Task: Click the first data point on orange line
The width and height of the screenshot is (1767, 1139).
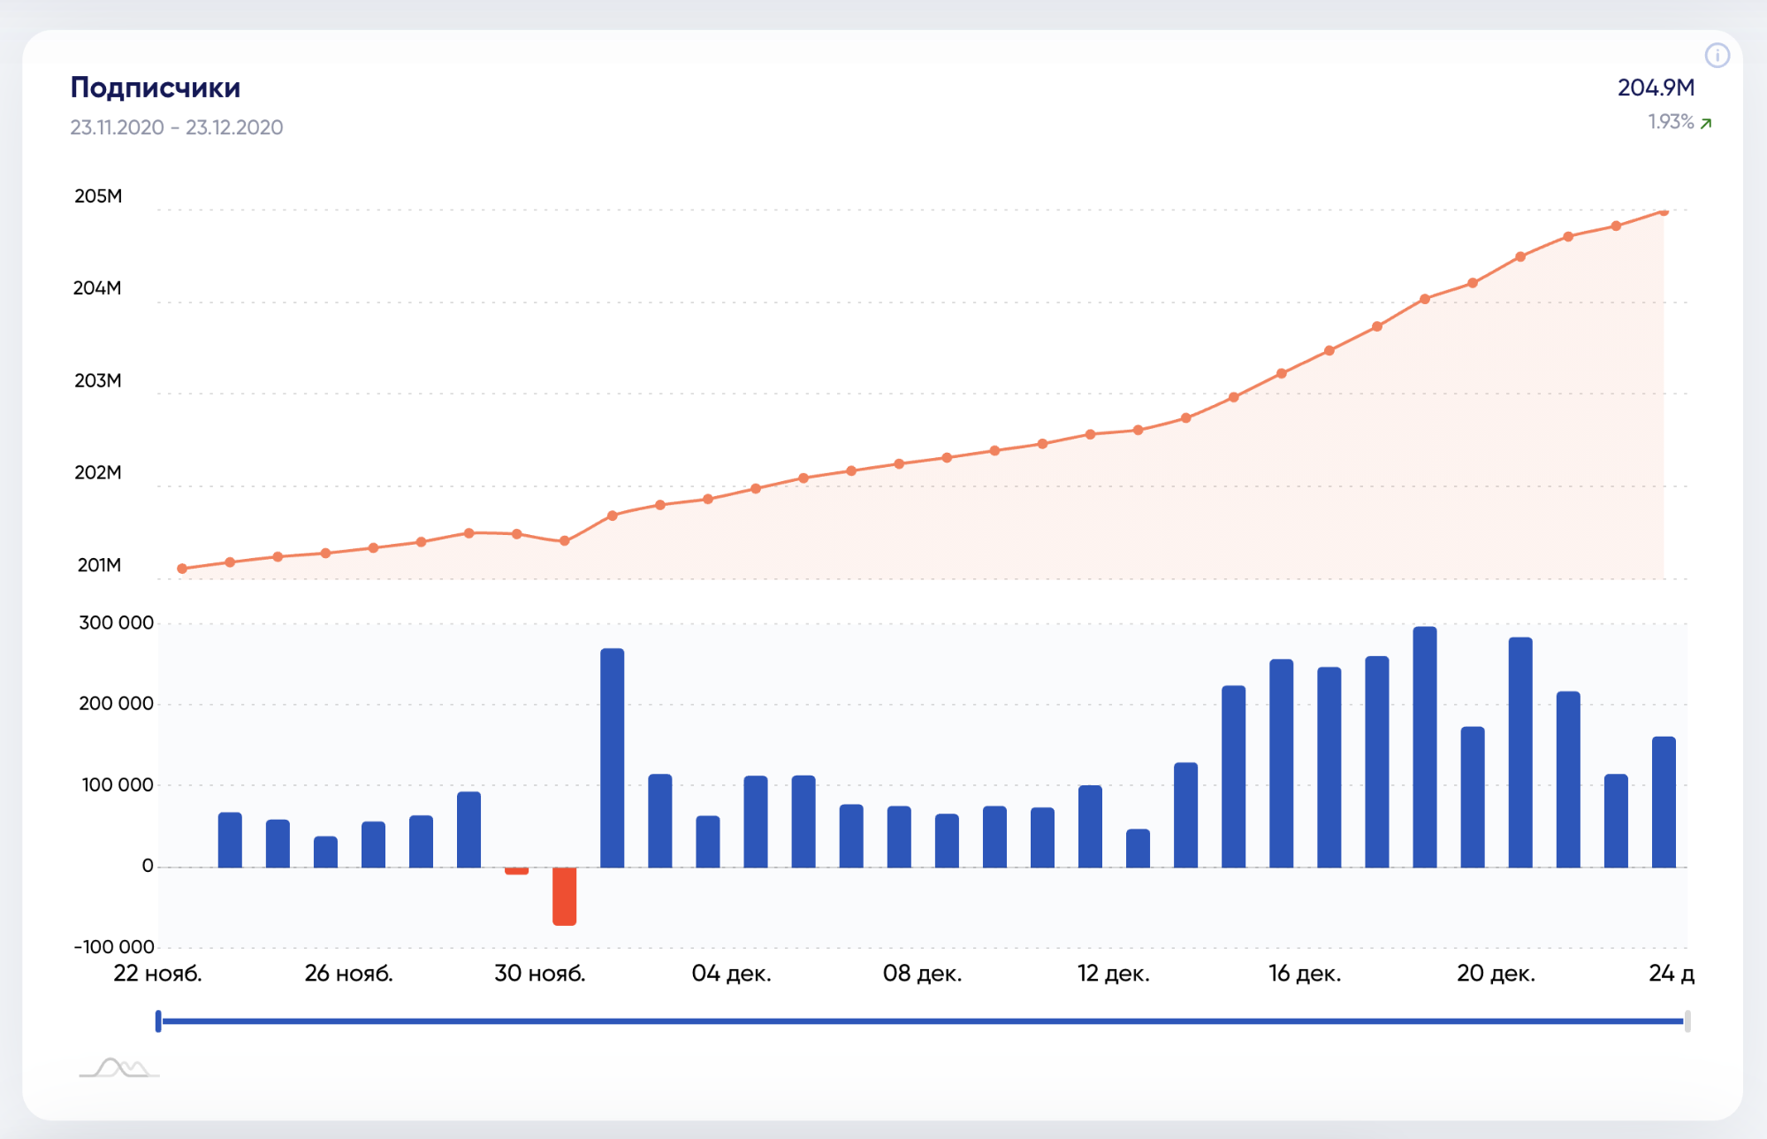Action: click(x=182, y=569)
